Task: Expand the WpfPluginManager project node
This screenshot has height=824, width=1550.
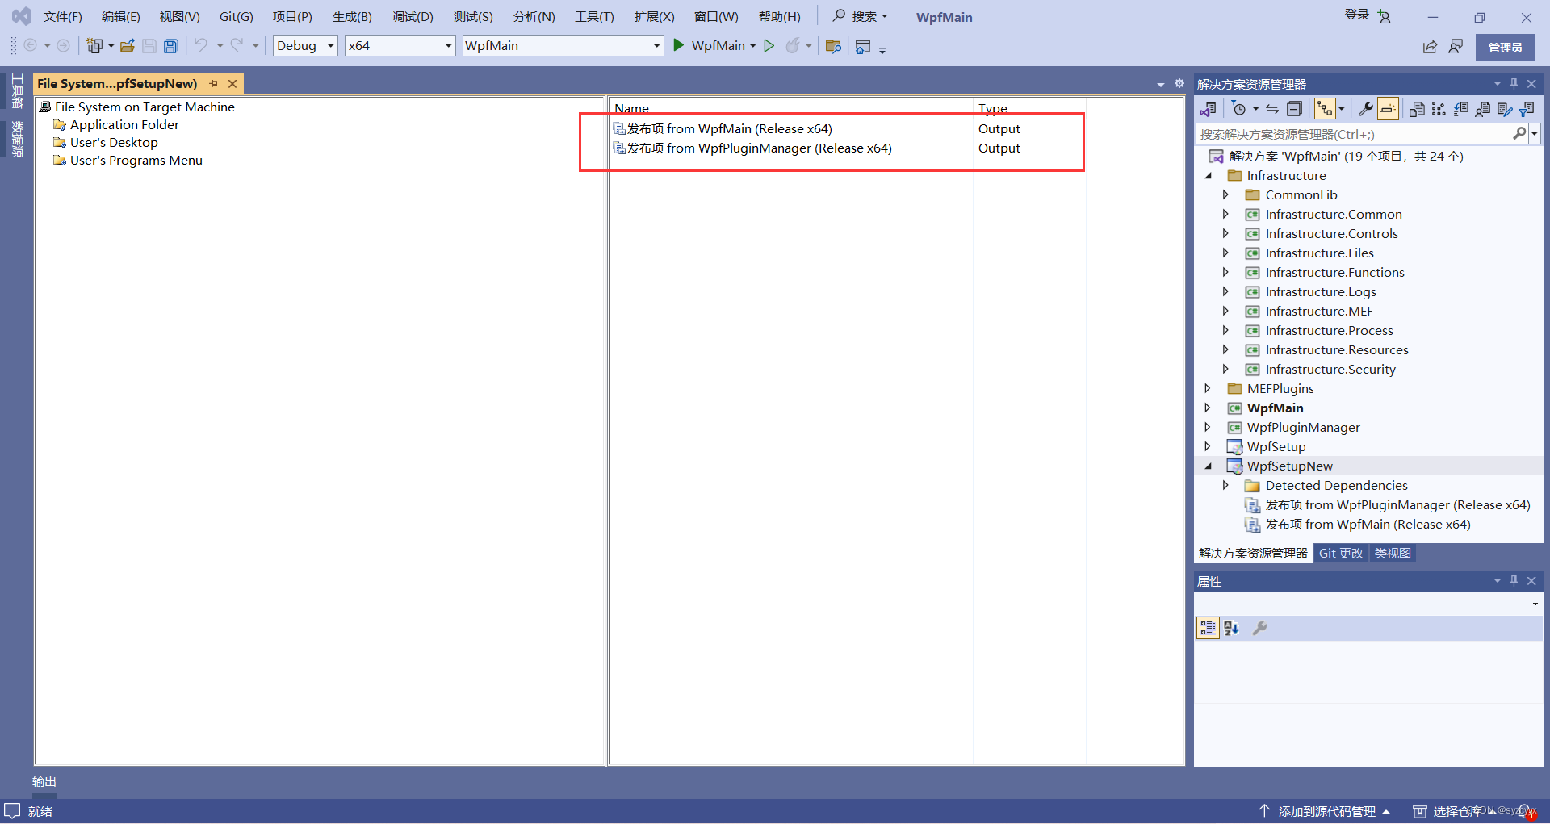Action: point(1208,428)
